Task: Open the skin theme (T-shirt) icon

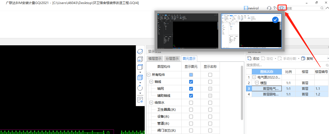Action: coord(282,8)
